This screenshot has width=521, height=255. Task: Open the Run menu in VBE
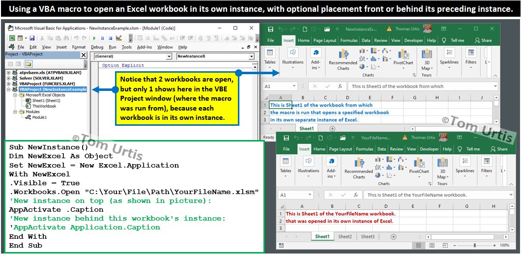(x=112, y=47)
